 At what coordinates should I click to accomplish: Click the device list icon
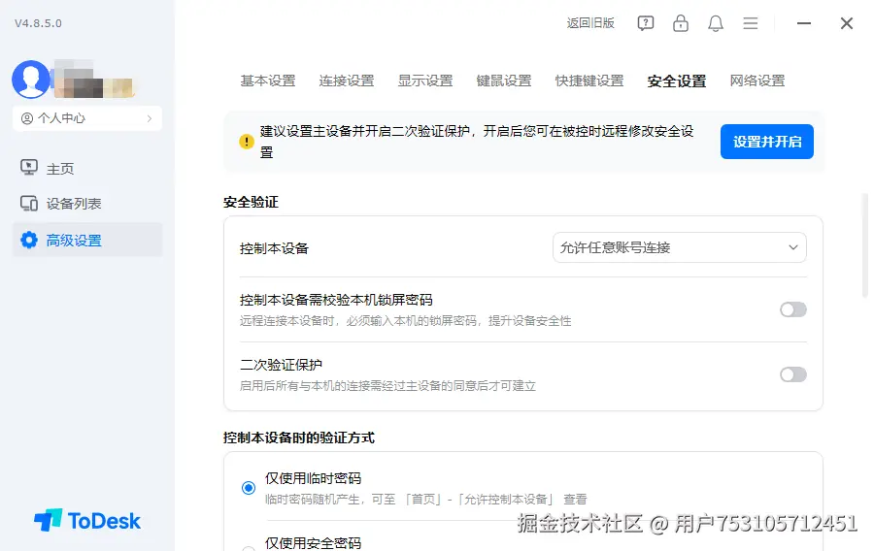pos(29,204)
